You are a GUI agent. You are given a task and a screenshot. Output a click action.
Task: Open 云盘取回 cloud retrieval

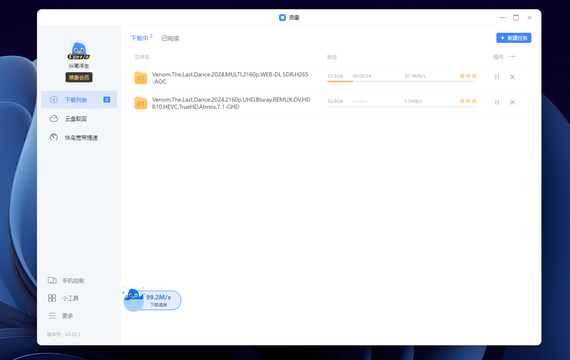pyautogui.click(x=79, y=119)
